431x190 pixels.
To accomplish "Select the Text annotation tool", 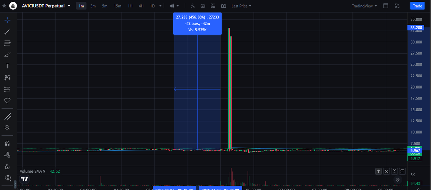I will pos(8,66).
